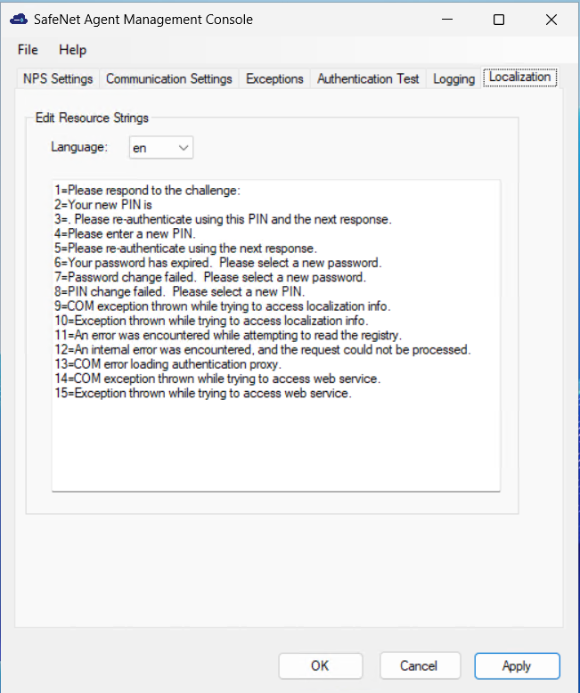Open the Help menu
This screenshot has width=580, height=693.
click(x=72, y=50)
